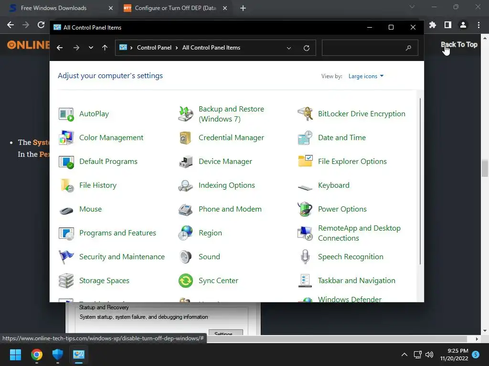Show hidden system tray icons
Image resolution: width=489 pixels, height=366 pixels.
[x=404, y=355]
